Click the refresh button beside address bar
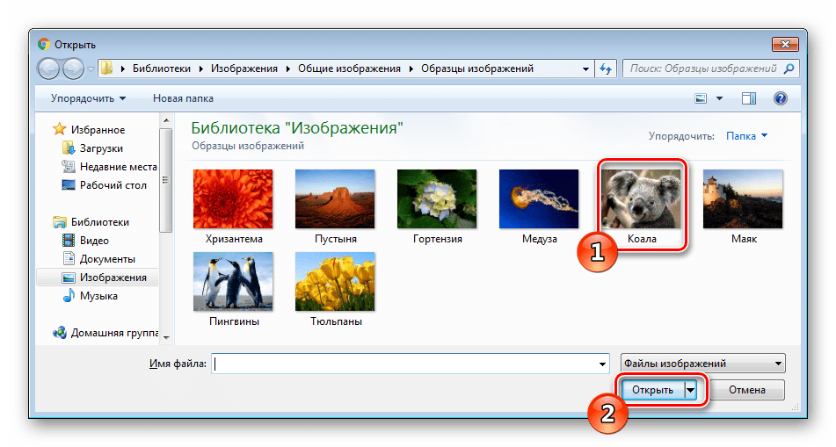 point(606,68)
